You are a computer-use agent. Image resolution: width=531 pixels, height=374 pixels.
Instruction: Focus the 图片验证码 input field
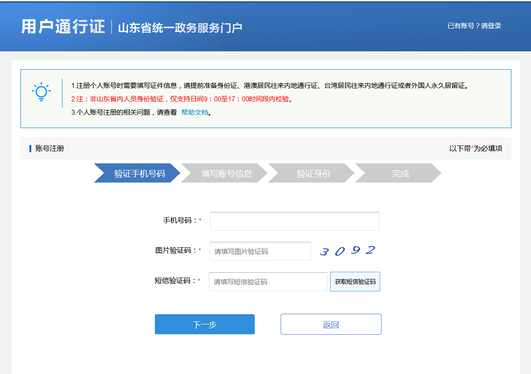point(260,251)
